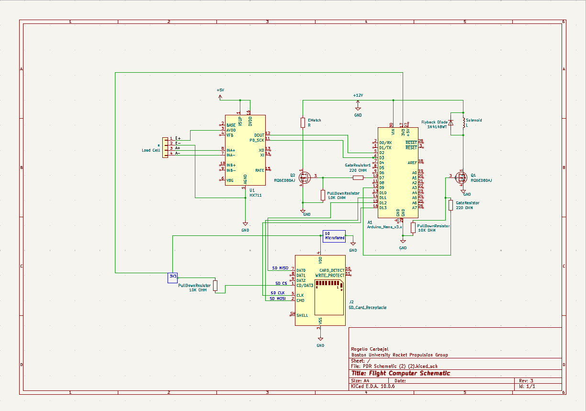
Task: Select the SD MOSI net label
Action: 278,299
